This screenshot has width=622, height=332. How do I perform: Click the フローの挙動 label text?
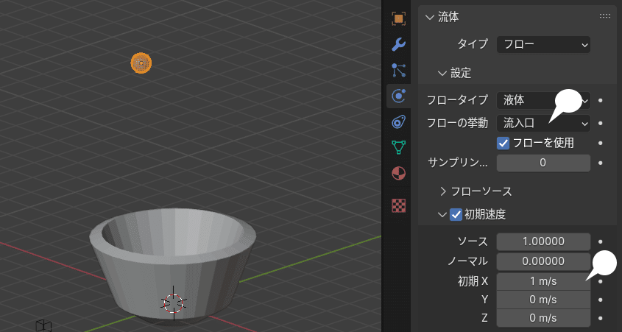(457, 124)
